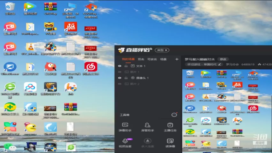Select the 图片 1 layer row
Image resolution: width=272 pixels, height=153 pixels.
tap(148, 72)
